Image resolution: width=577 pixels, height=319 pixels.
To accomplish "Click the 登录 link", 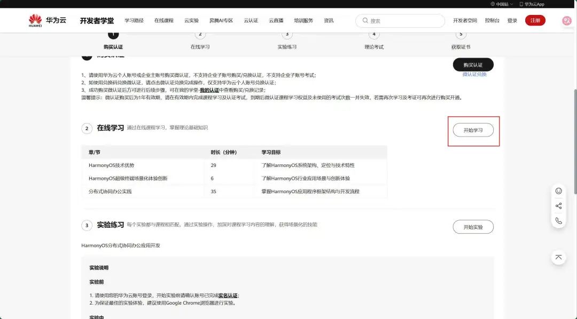I will point(512,21).
